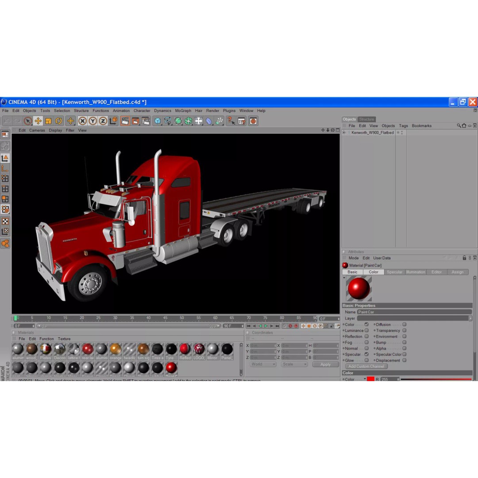478x478 pixels.
Task: Click the Apply button in Coordinates
Action: click(325, 364)
